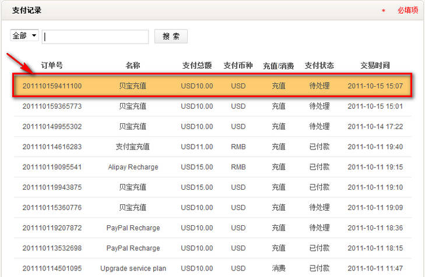Click the 支付状态 column header
This screenshot has height=277, width=425.
point(319,65)
